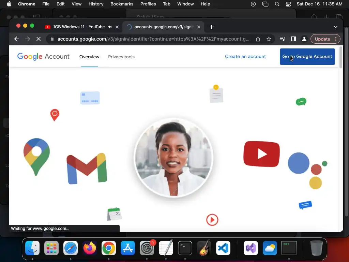The image size is (349, 262).
Task: Click the Now Playing icon in menu bar
Action: [253, 4]
